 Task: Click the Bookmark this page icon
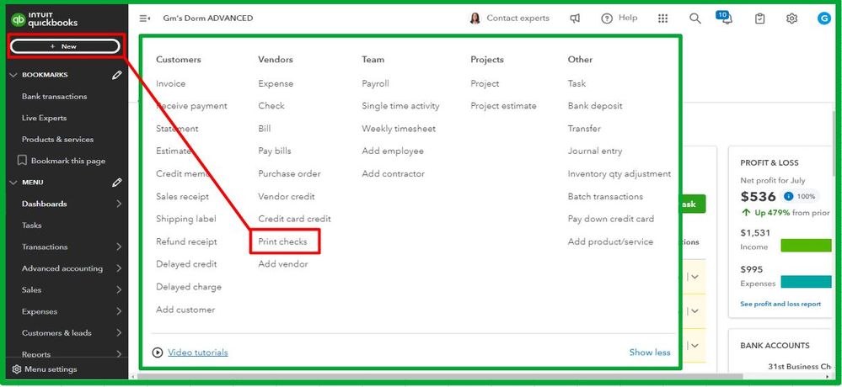pos(22,160)
